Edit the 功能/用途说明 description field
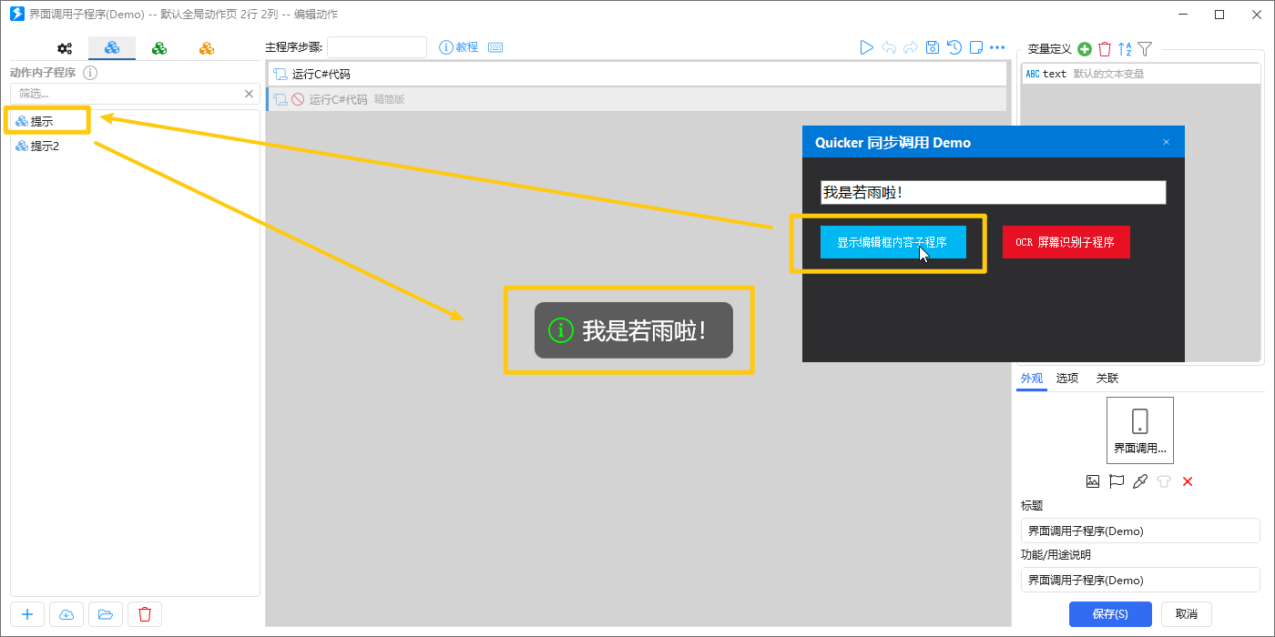1275x637 pixels. point(1140,580)
